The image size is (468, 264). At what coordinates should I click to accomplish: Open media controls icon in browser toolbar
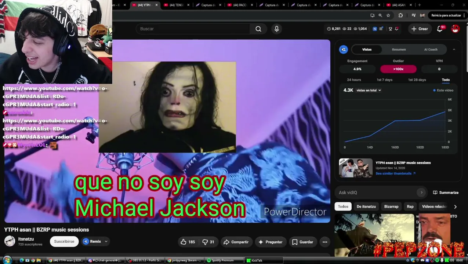(x=414, y=15)
